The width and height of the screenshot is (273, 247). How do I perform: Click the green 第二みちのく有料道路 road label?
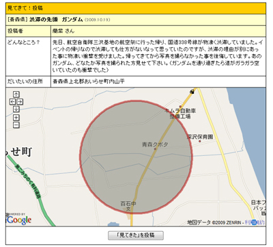[x=28, y=181]
